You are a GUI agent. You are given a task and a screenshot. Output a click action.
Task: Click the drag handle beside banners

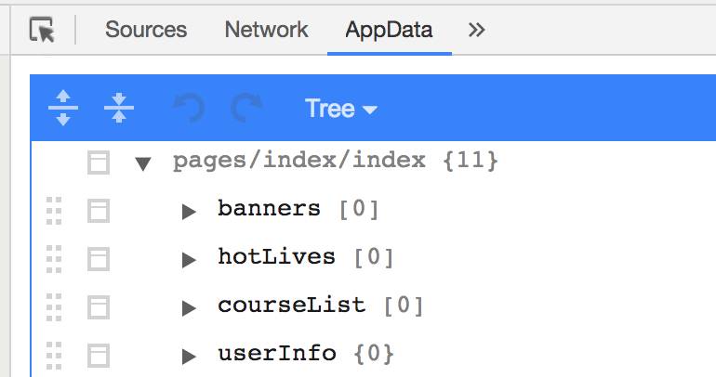54,211
